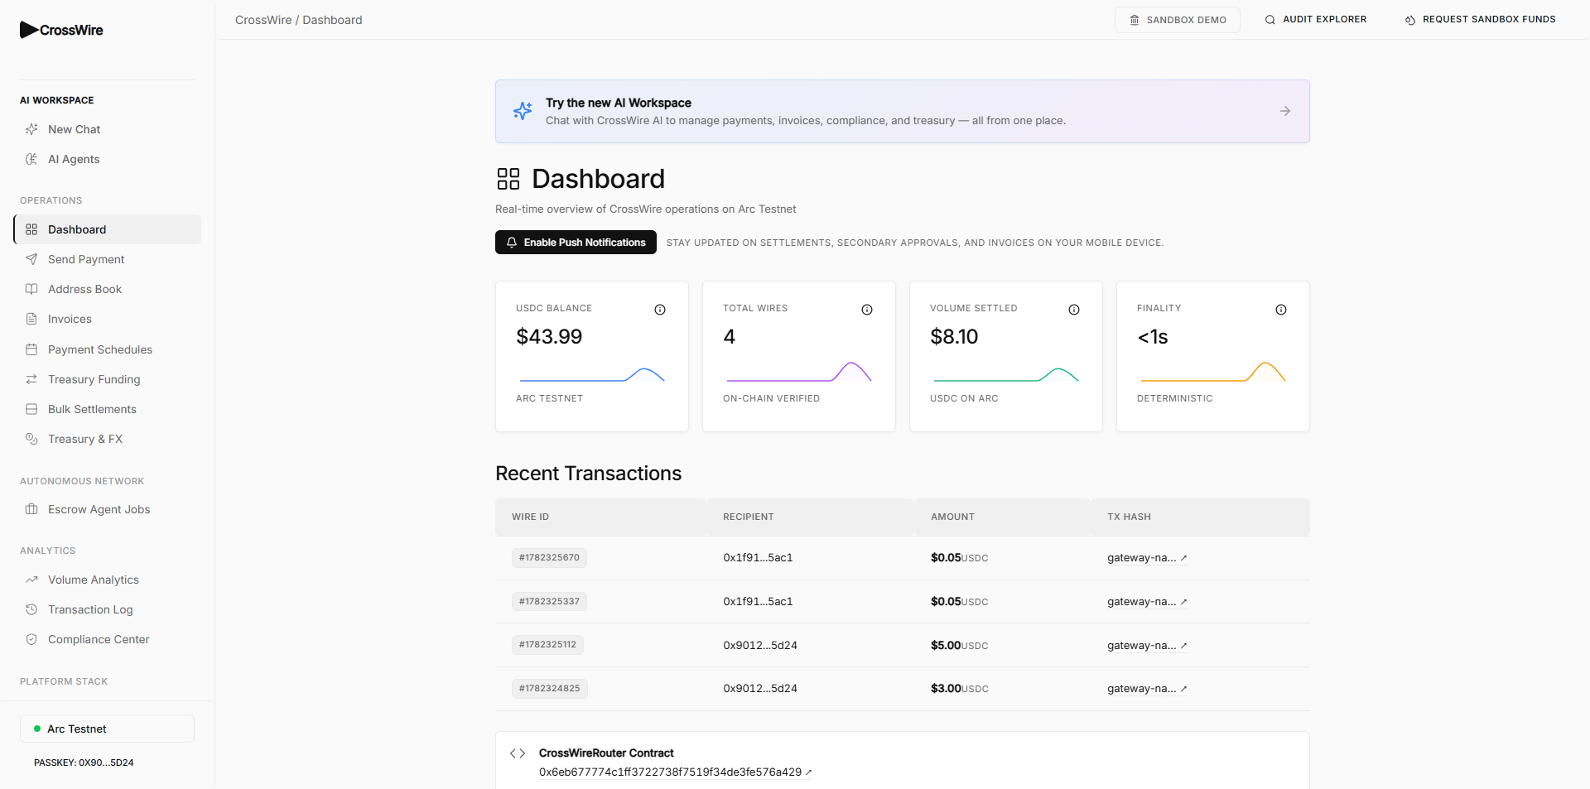The height and width of the screenshot is (789, 1590).
Task: Open Compliance Center
Action: 107,639
